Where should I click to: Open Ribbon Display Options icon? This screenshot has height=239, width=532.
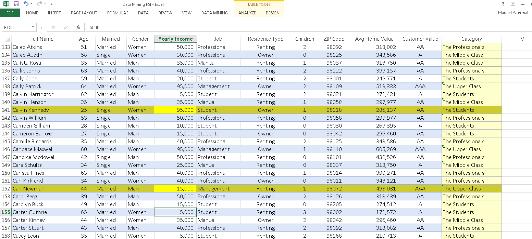point(513,4)
